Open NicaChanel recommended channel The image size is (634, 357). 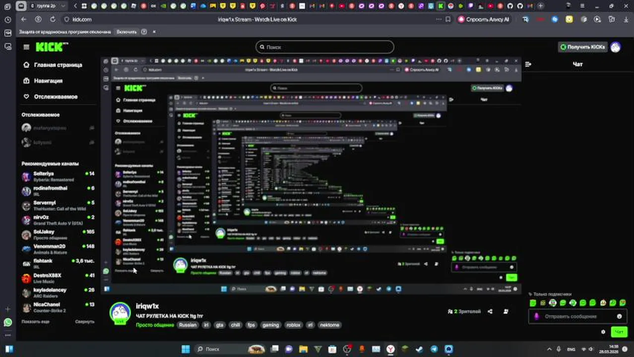(x=58, y=307)
